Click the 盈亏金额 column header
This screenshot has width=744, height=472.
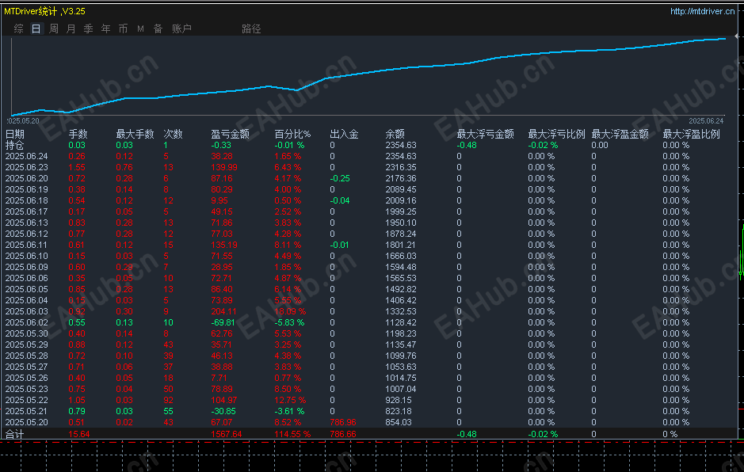coord(230,135)
